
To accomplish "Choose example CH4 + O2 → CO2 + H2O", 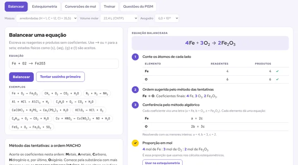I will click(x=62, y=93).
